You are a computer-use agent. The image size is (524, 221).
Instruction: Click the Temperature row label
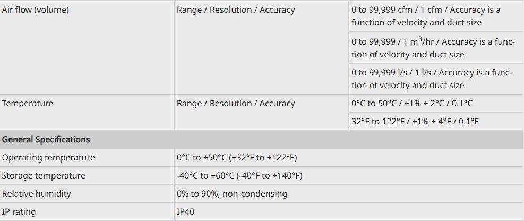coord(28,103)
